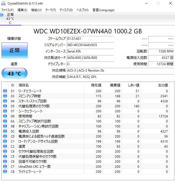Click the standard field ACS-3 | ACS-3 Revision 3b

click(121, 70)
